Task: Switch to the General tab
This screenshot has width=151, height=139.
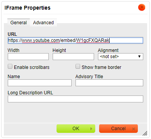Action: 19,23
